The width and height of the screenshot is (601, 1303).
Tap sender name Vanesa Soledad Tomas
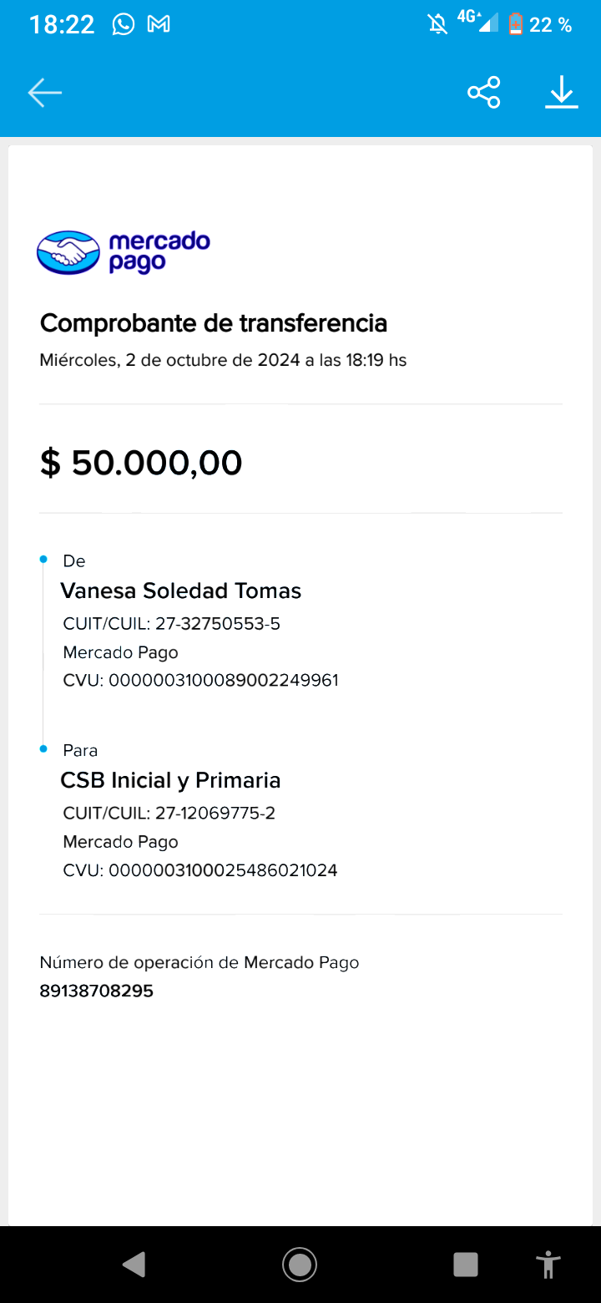(x=180, y=591)
